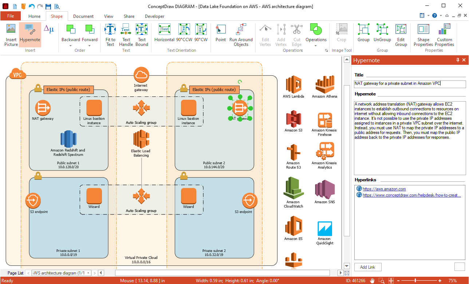Expand the Forward order dropdown arrow
The image size is (469, 284).
[x=90, y=46]
